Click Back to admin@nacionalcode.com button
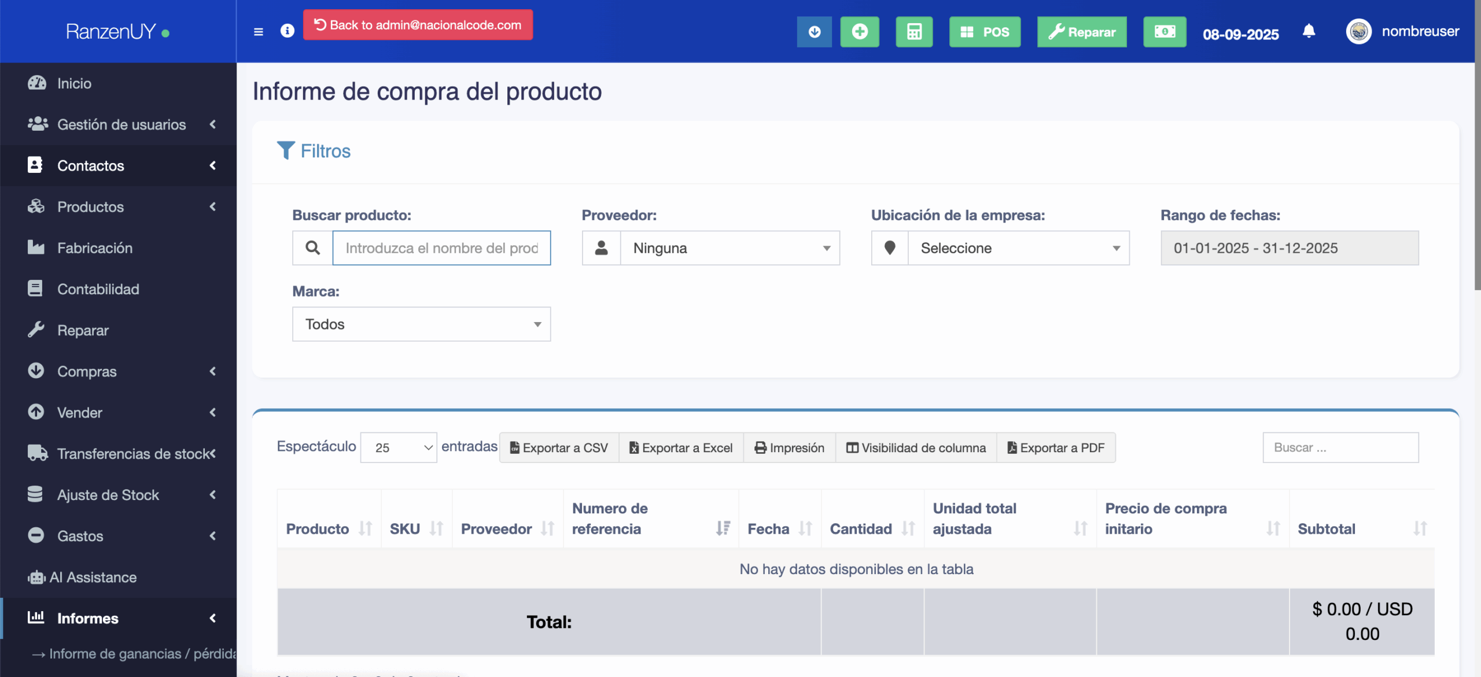Image resolution: width=1481 pixels, height=677 pixels. pos(418,25)
